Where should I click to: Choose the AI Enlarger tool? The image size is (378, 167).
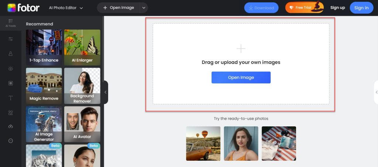point(82,48)
